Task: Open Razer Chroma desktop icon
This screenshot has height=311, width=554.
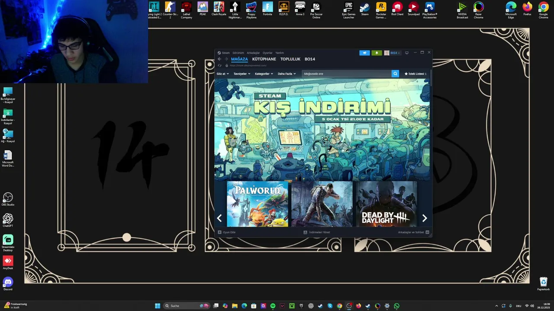Action: [x=479, y=10]
